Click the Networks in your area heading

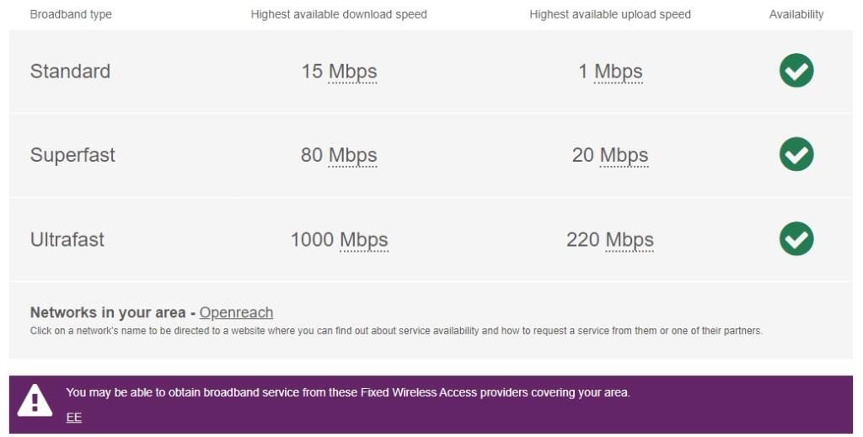[109, 312]
